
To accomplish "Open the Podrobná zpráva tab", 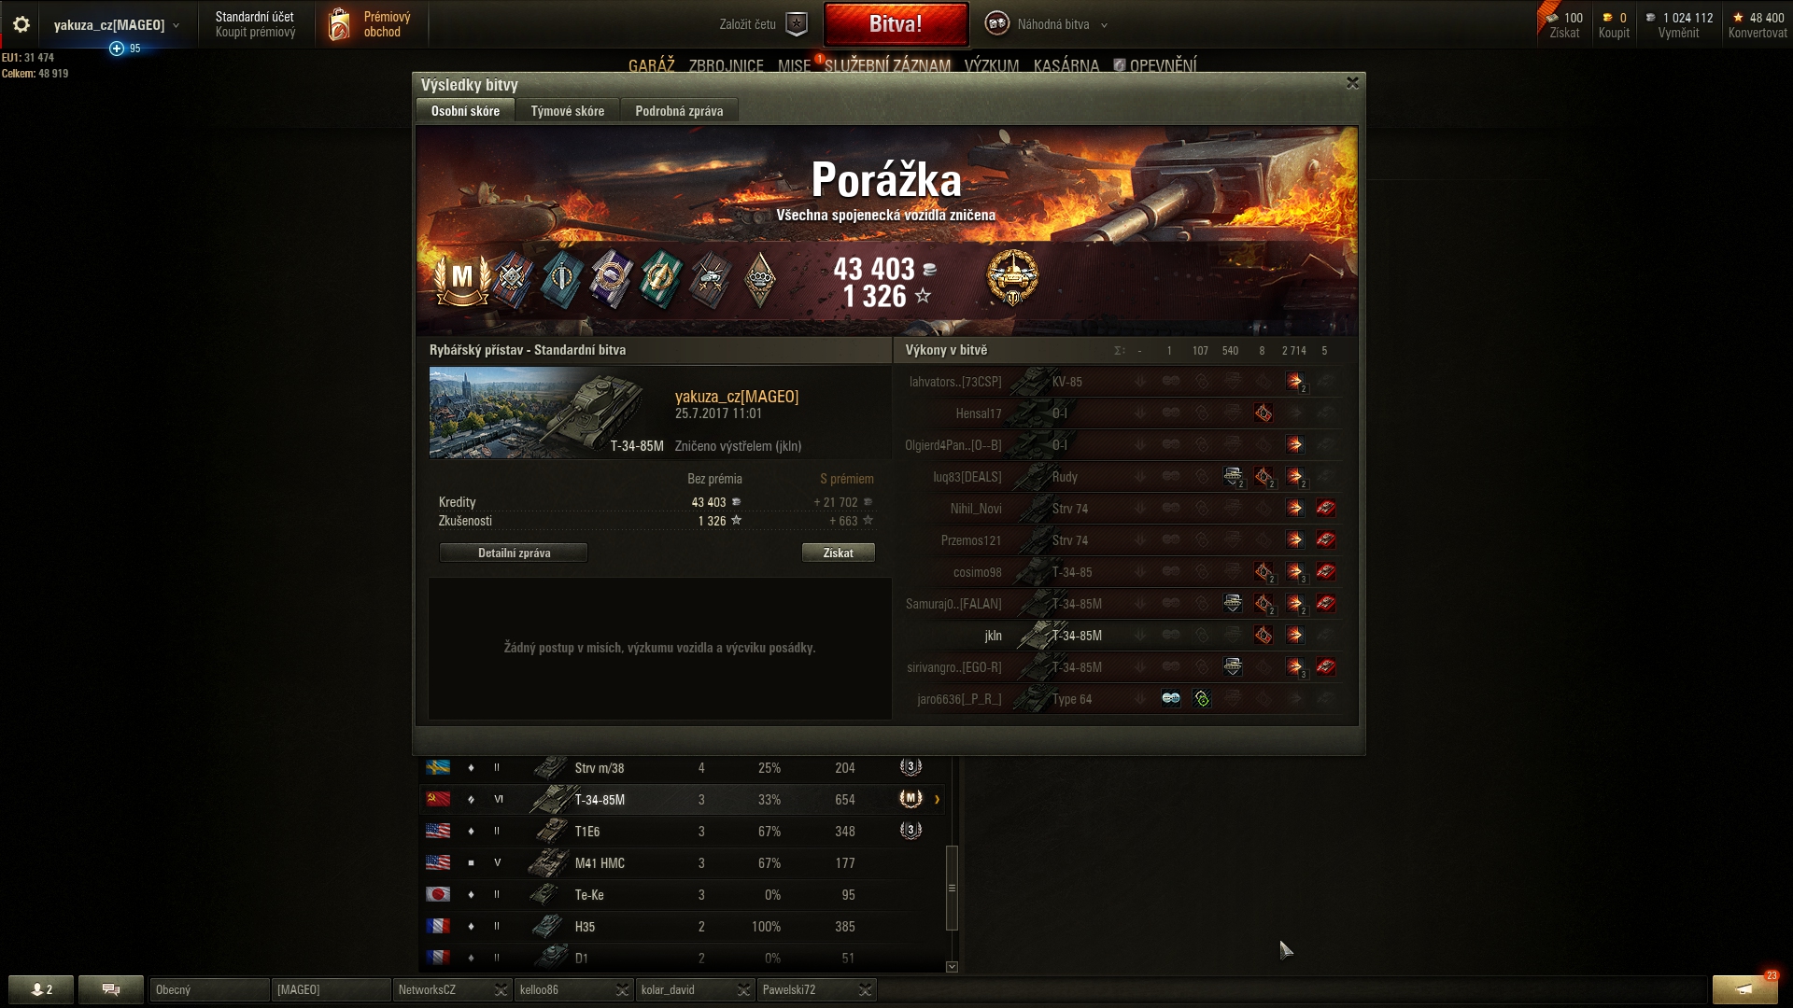I will (x=679, y=111).
